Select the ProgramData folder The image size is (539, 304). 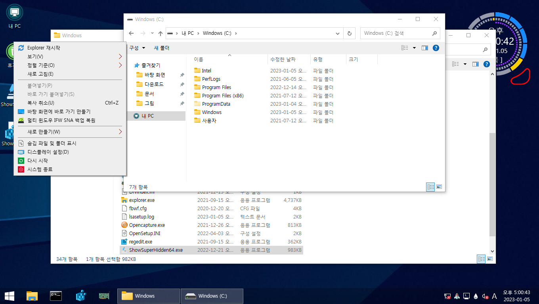point(216,104)
